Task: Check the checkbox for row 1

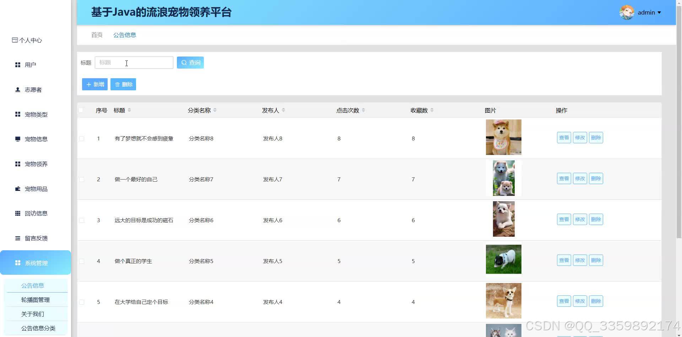Action: [x=81, y=138]
